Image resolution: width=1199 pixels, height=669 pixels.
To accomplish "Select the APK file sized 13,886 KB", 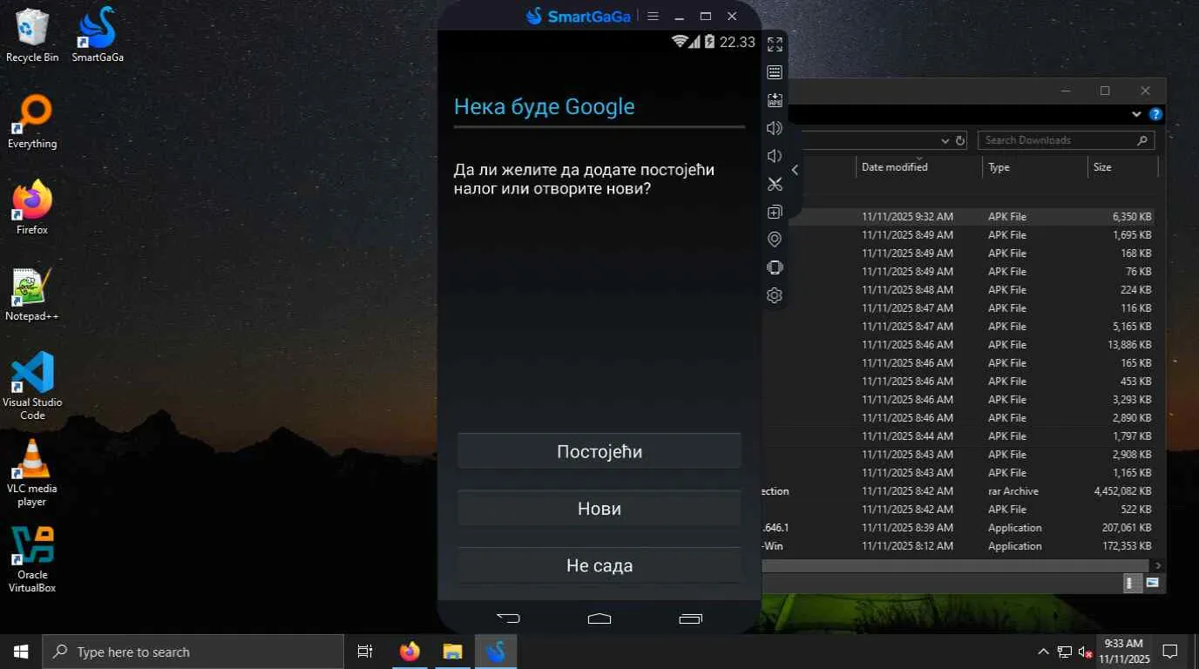I will click(x=959, y=345).
